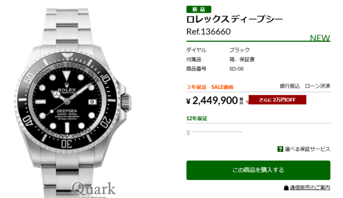Viewport: 343px width, 198px height.
Task: Select the 3年保証 SALE価格 option
Action: pyautogui.click(x=210, y=87)
